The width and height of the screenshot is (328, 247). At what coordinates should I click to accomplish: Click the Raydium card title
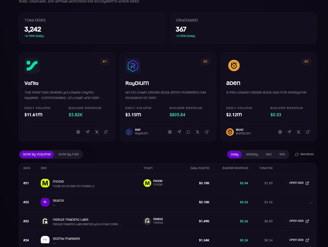point(137,83)
